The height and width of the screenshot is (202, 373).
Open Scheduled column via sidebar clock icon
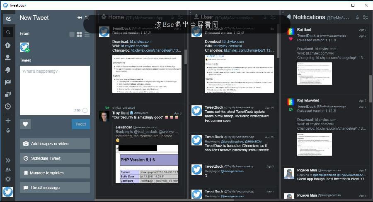pyautogui.click(x=8, y=106)
